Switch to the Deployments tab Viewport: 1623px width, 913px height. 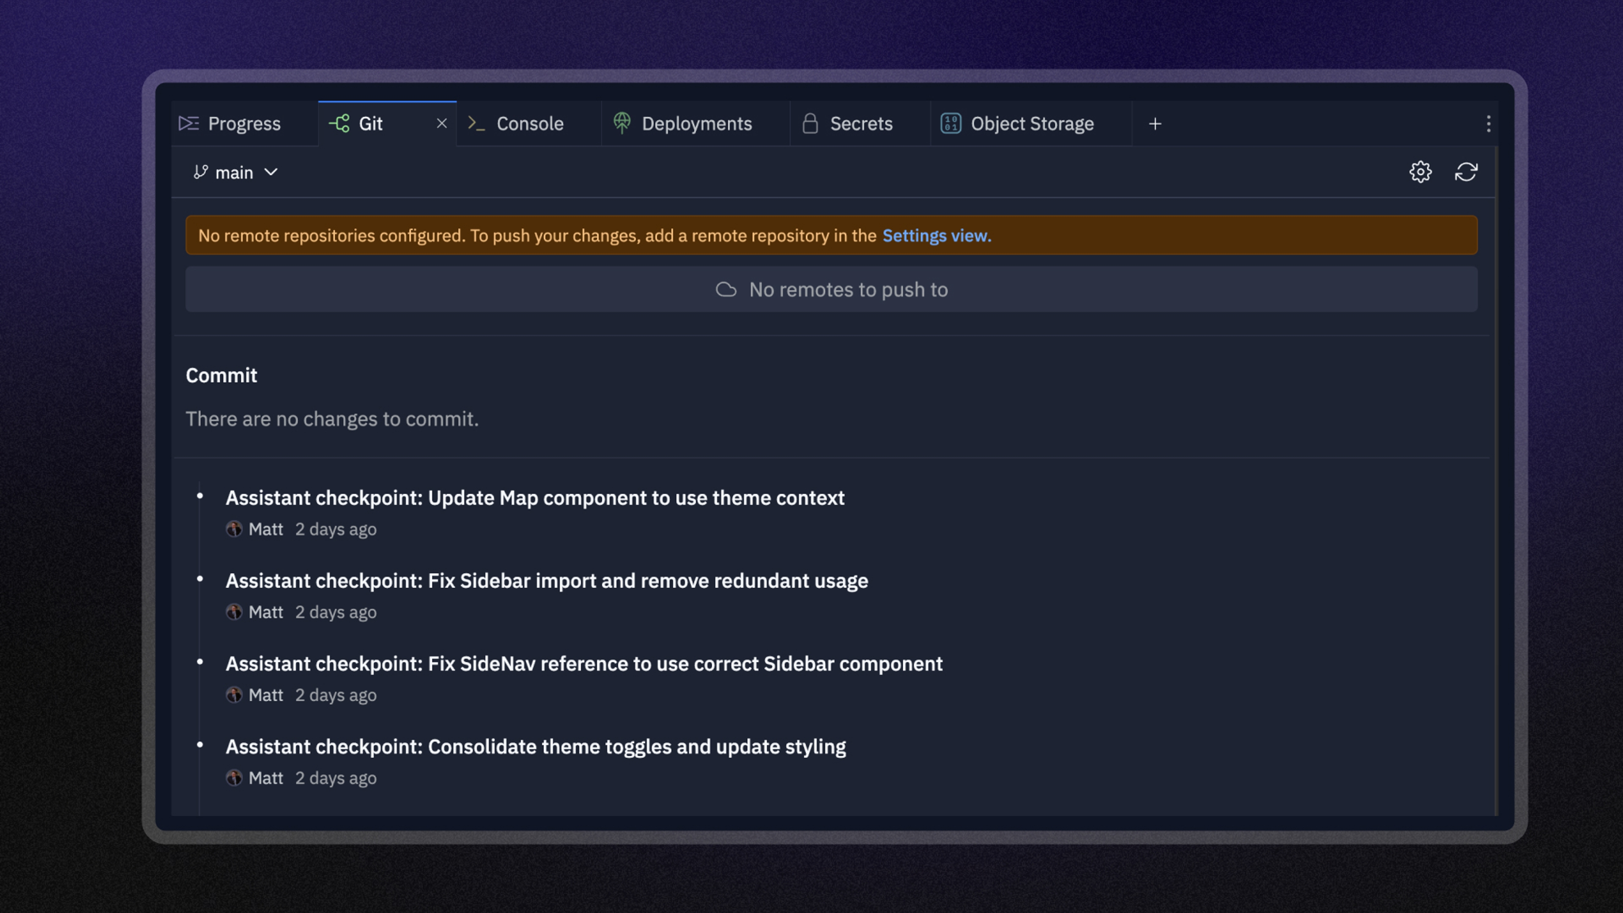click(696, 123)
